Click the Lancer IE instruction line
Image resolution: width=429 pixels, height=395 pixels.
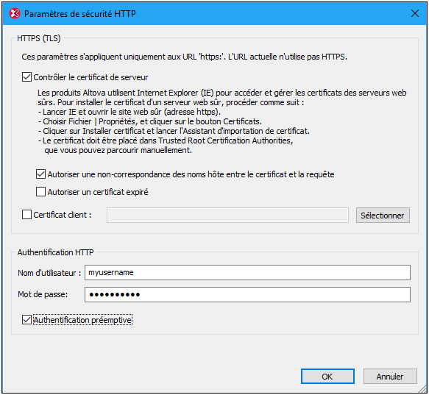pos(130,112)
